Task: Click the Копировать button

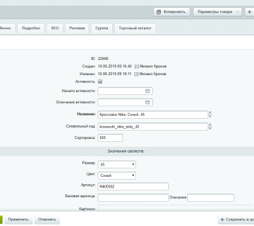Action: tap(172, 12)
